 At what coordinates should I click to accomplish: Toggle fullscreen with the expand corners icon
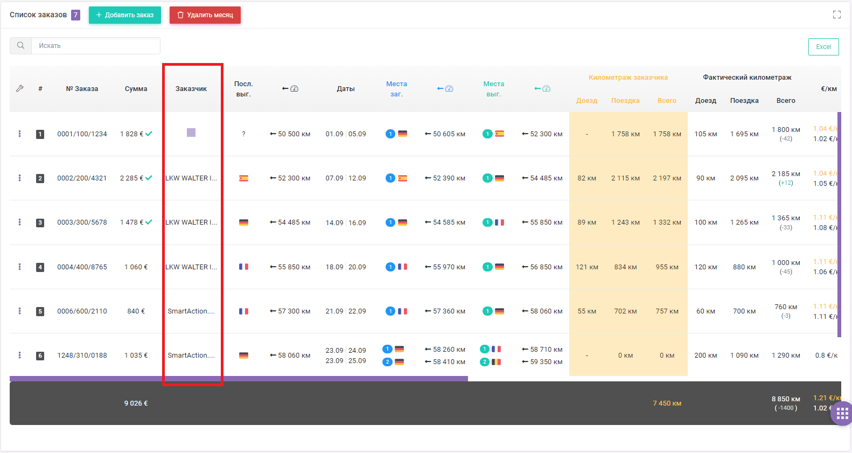coord(836,15)
